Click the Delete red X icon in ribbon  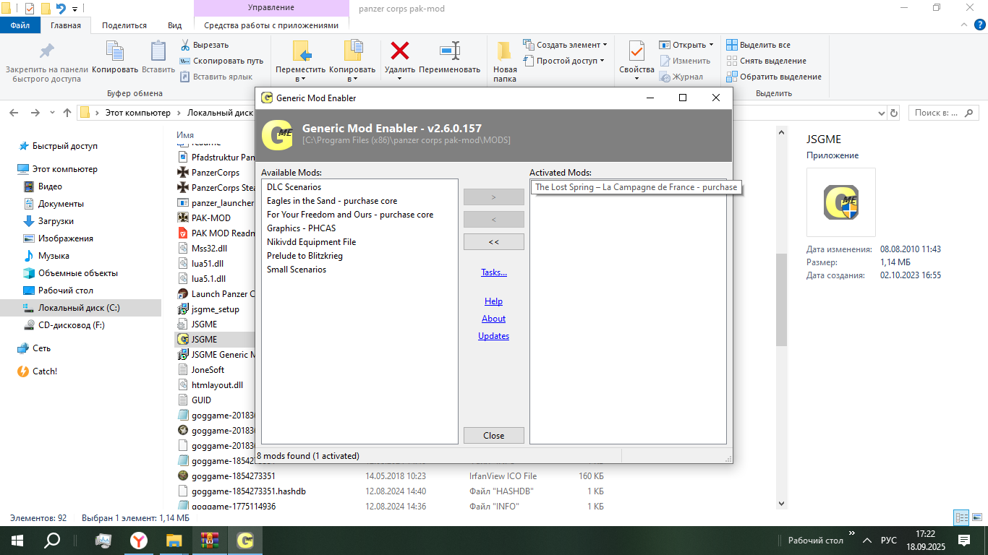pyautogui.click(x=399, y=51)
